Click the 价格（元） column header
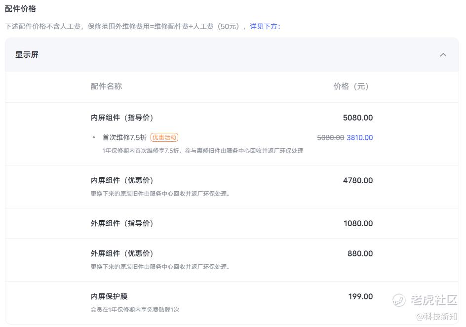This screenshot has width=466, height=327. [x=351, y=86]
